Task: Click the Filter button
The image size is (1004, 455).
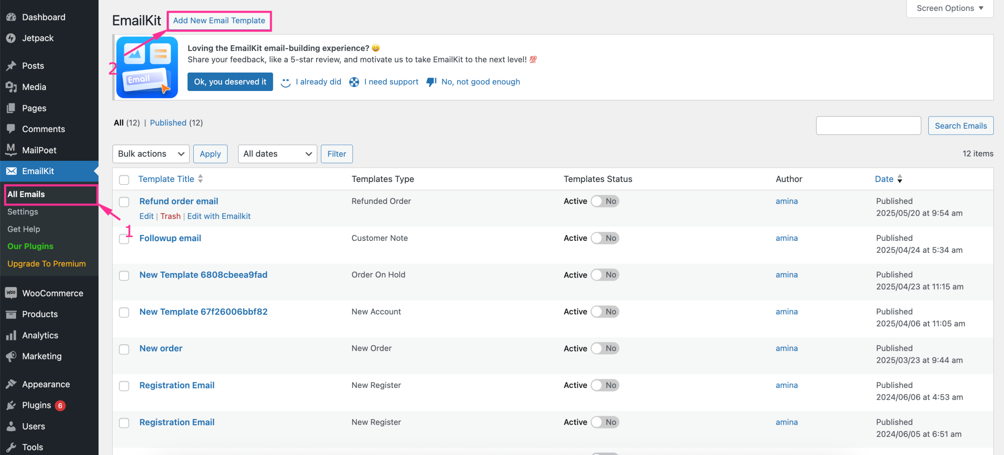Action: (337, 154)
